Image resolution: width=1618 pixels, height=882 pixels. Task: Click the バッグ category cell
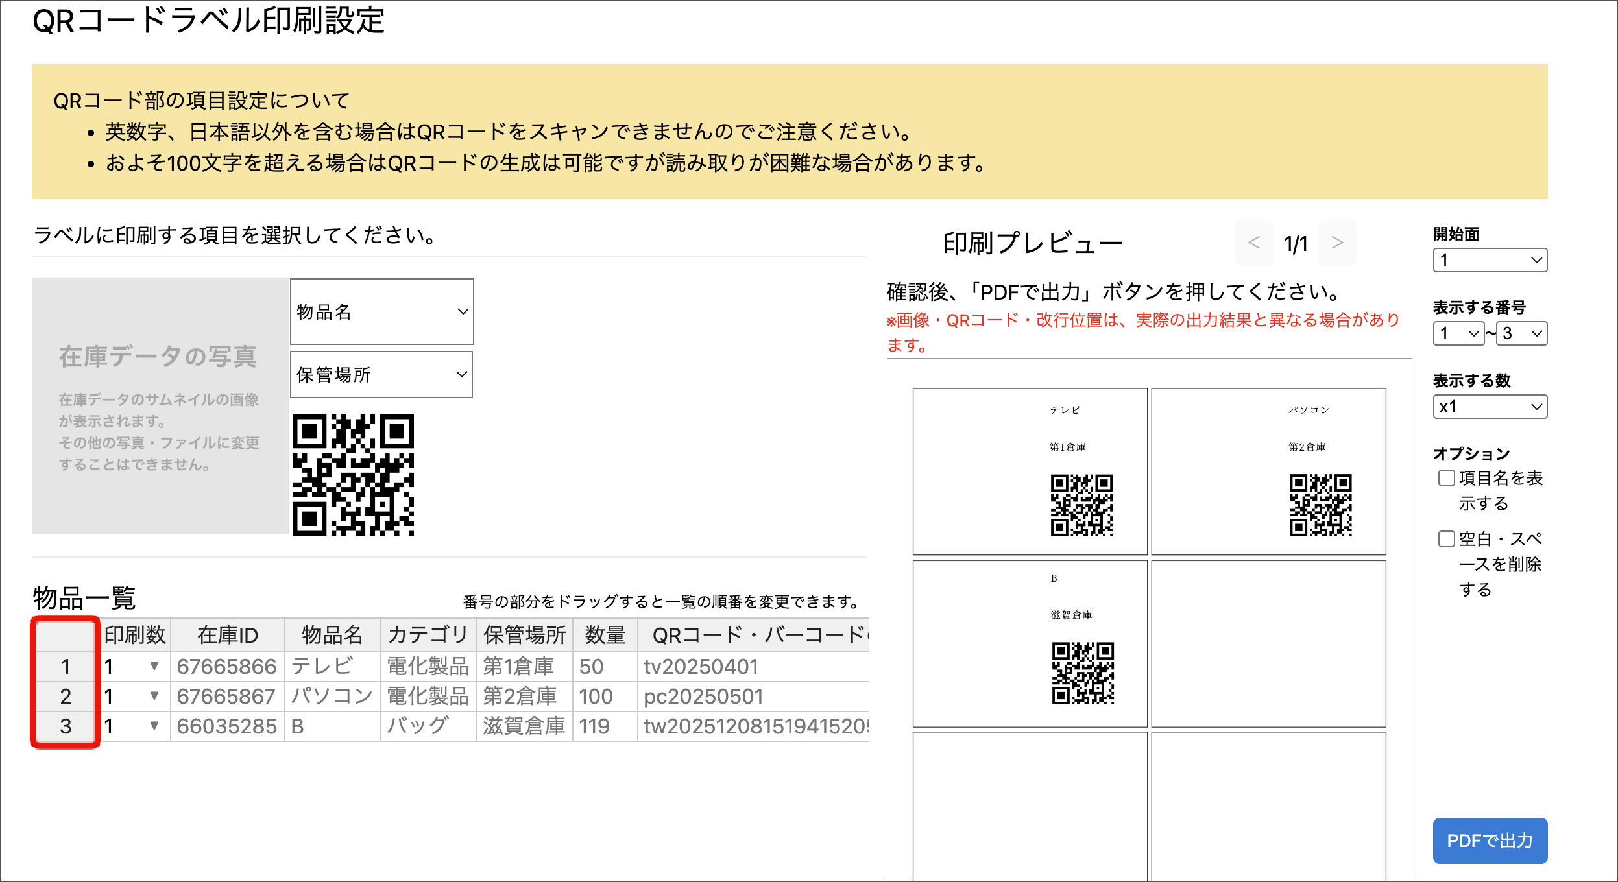tap(428, 726)
